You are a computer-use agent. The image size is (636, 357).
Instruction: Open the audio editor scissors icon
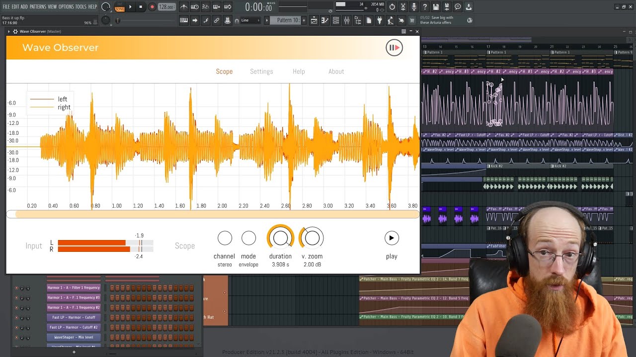[403, 7]
